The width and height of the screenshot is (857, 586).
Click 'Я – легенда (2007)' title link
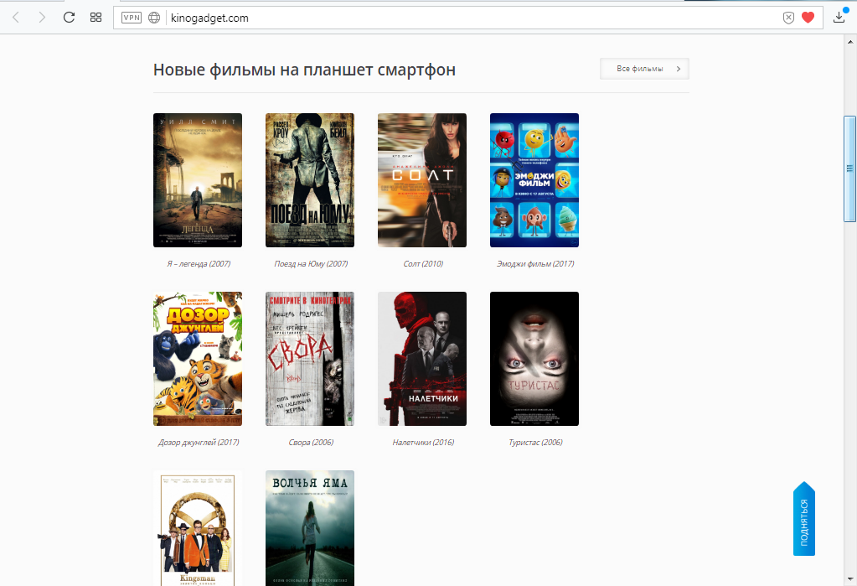[199, 264]
